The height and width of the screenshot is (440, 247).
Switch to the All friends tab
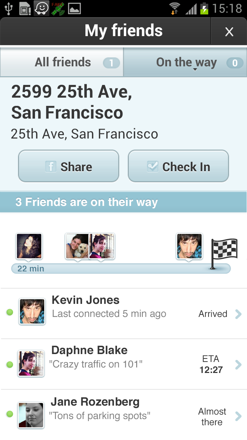pyautogui.click(x=62, y=63)
